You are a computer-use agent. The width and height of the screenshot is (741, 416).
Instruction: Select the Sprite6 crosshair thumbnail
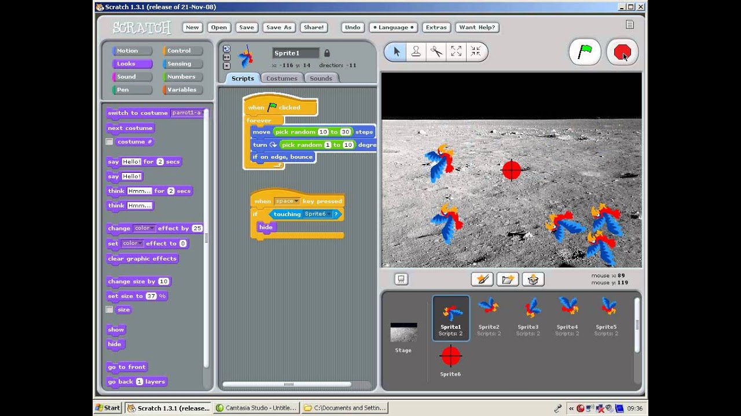click(x=450, y=361)
